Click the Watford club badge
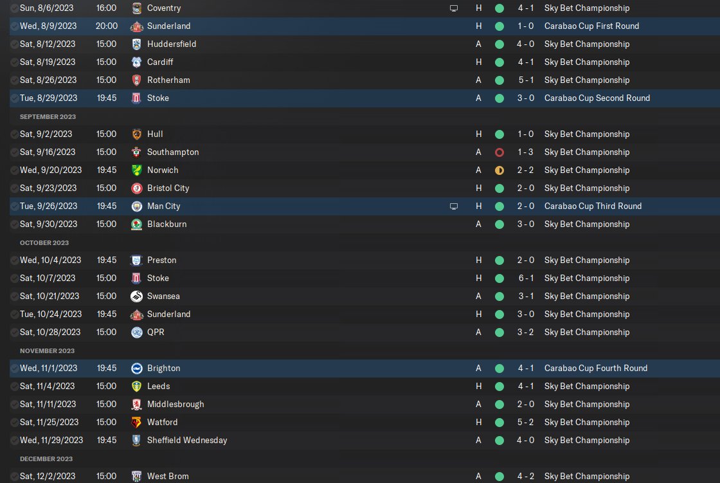 [136, 423]
